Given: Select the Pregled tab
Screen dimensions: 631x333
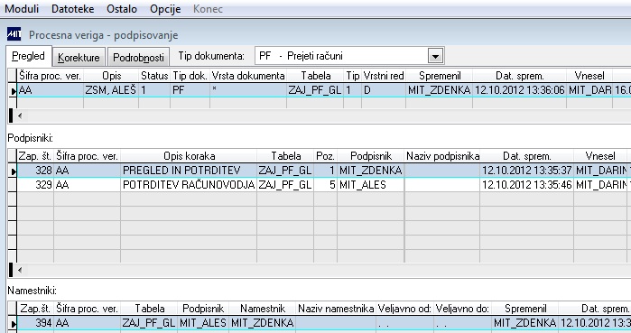Looking at the screenshot, I should [x=28, y=56].
